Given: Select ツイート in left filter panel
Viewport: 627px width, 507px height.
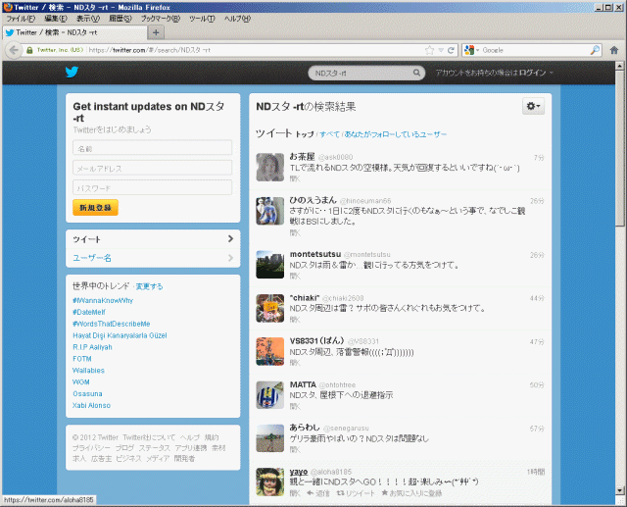Looking at the screenshot, I should pyautogui.click(x=153, y=239).
